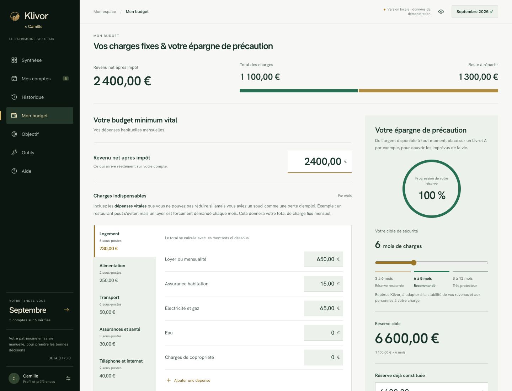The width and height of the screenshot is (512, 391).
Task: Click the Mon budget breadcrumb item
Action: [137, 12]
